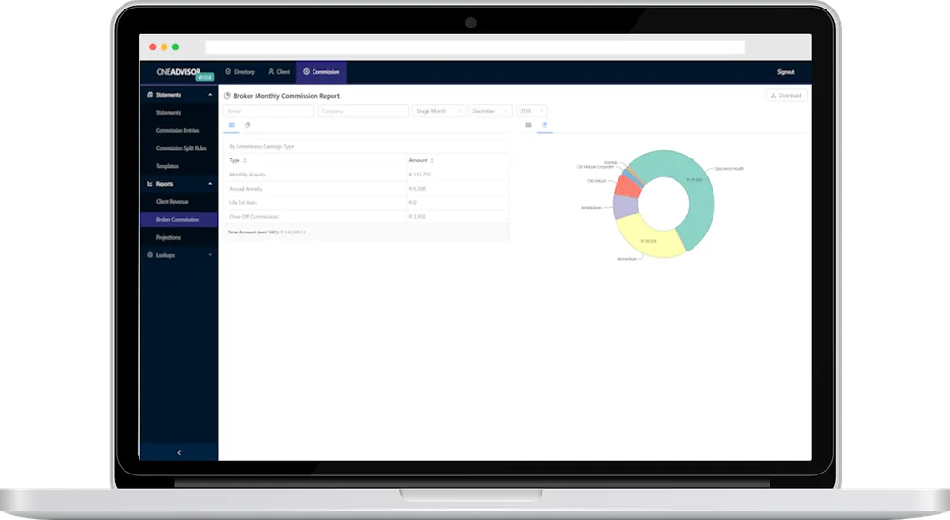
Task: Click the yellow minimize window button
Action: tap(163, 47)
